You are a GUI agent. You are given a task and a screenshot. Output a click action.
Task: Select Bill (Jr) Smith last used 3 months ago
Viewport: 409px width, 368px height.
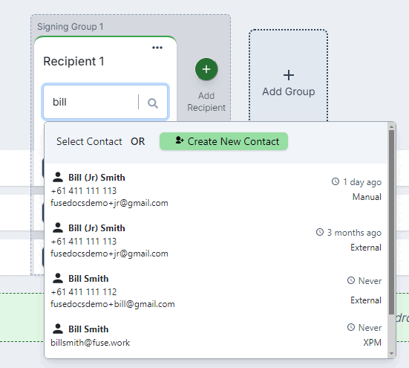(x=216, y=240)
